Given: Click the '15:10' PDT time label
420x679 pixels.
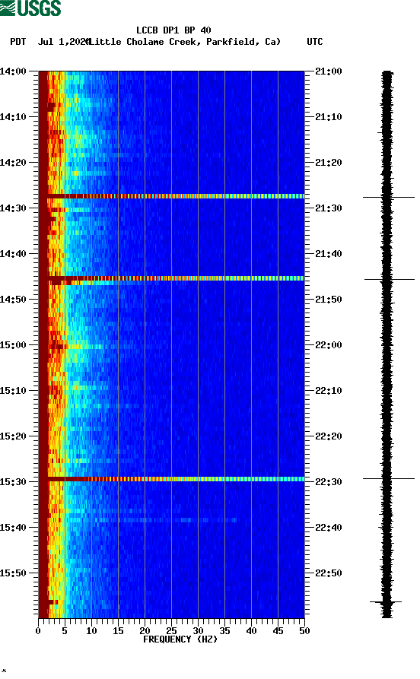Looking at the screenshot, I should pos(13,391).
